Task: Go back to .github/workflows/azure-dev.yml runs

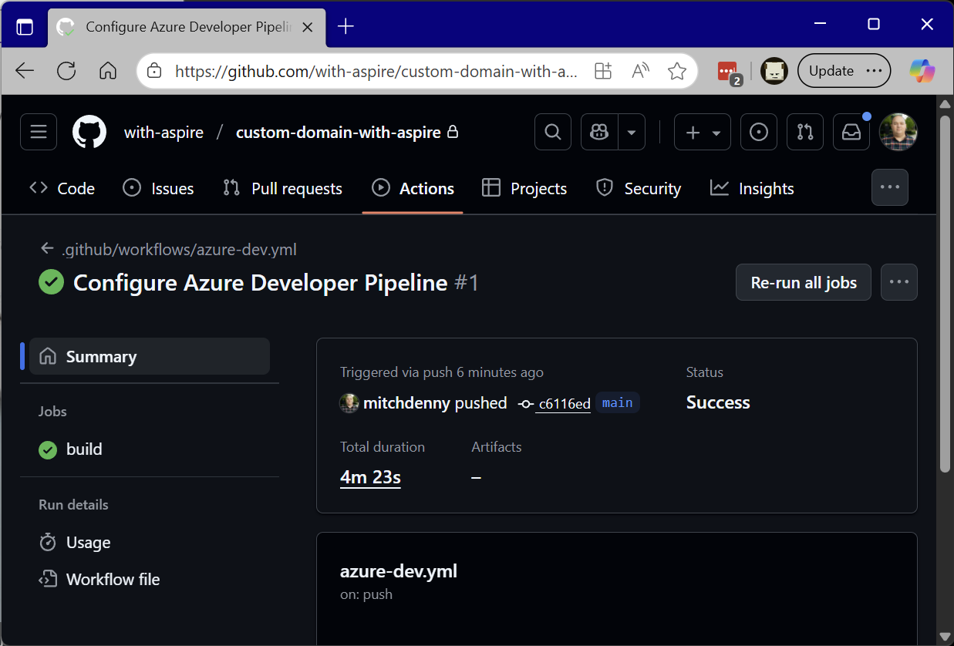Action: [169, 249]
